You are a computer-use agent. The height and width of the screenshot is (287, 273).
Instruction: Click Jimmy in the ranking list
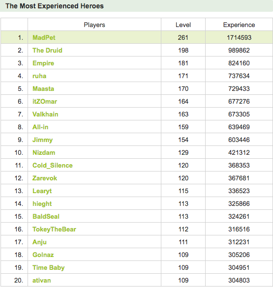point(42,140)
